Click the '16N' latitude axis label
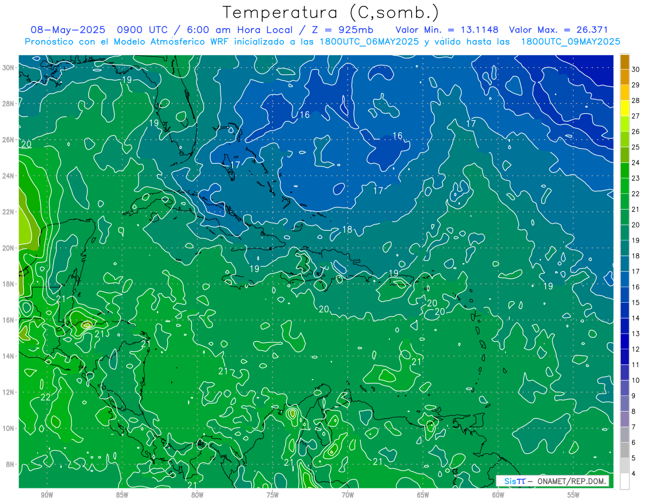This screenshot has height=502, width=650. point(8,320)
